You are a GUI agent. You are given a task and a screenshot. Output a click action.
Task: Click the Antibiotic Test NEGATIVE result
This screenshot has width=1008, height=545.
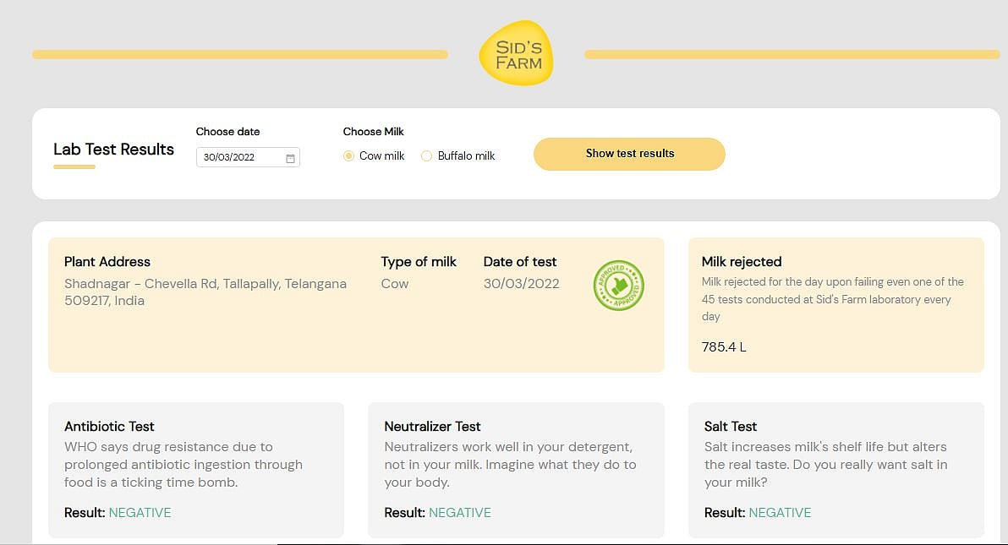click(x=140, y=513)
